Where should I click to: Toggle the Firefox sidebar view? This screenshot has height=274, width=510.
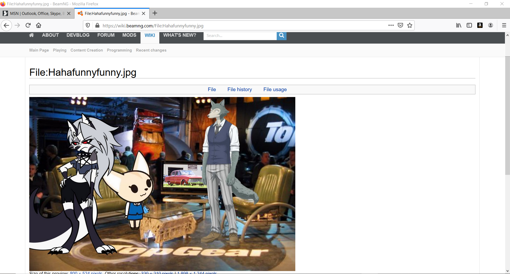(x=469, y=26)
